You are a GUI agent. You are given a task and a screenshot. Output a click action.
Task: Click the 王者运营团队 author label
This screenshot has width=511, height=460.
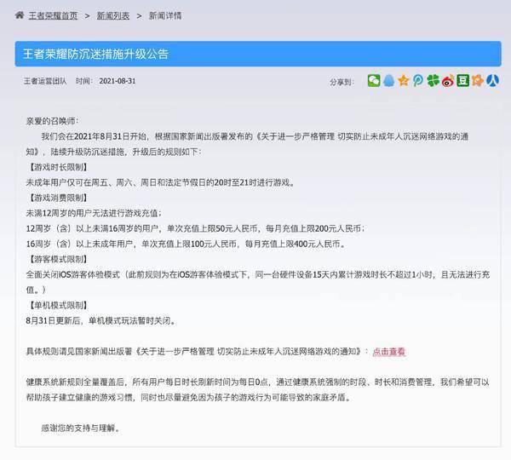tap(45, 81)
